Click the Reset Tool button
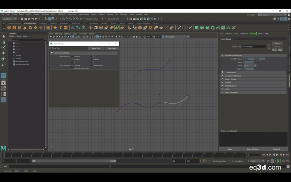 96,48
